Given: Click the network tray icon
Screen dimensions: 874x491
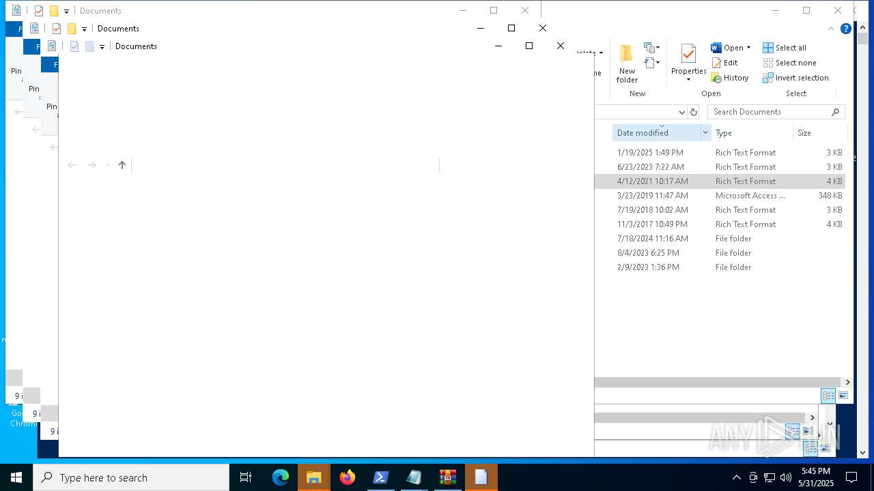Looking at the screenshot, I should 770,477.
